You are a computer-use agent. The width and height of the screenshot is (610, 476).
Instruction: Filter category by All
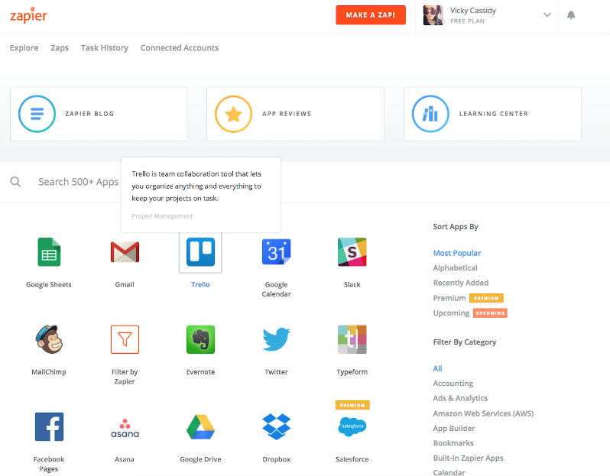tap(438, 369)
